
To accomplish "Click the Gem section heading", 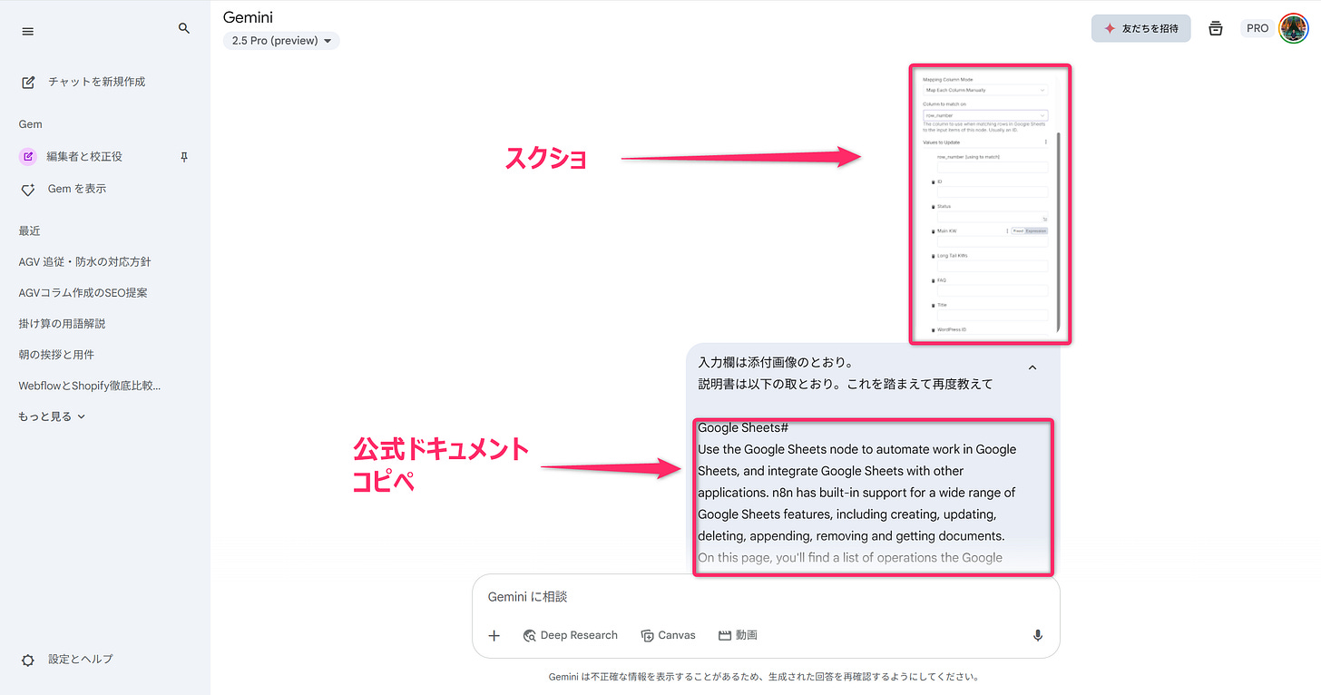I will coord(30,124).
